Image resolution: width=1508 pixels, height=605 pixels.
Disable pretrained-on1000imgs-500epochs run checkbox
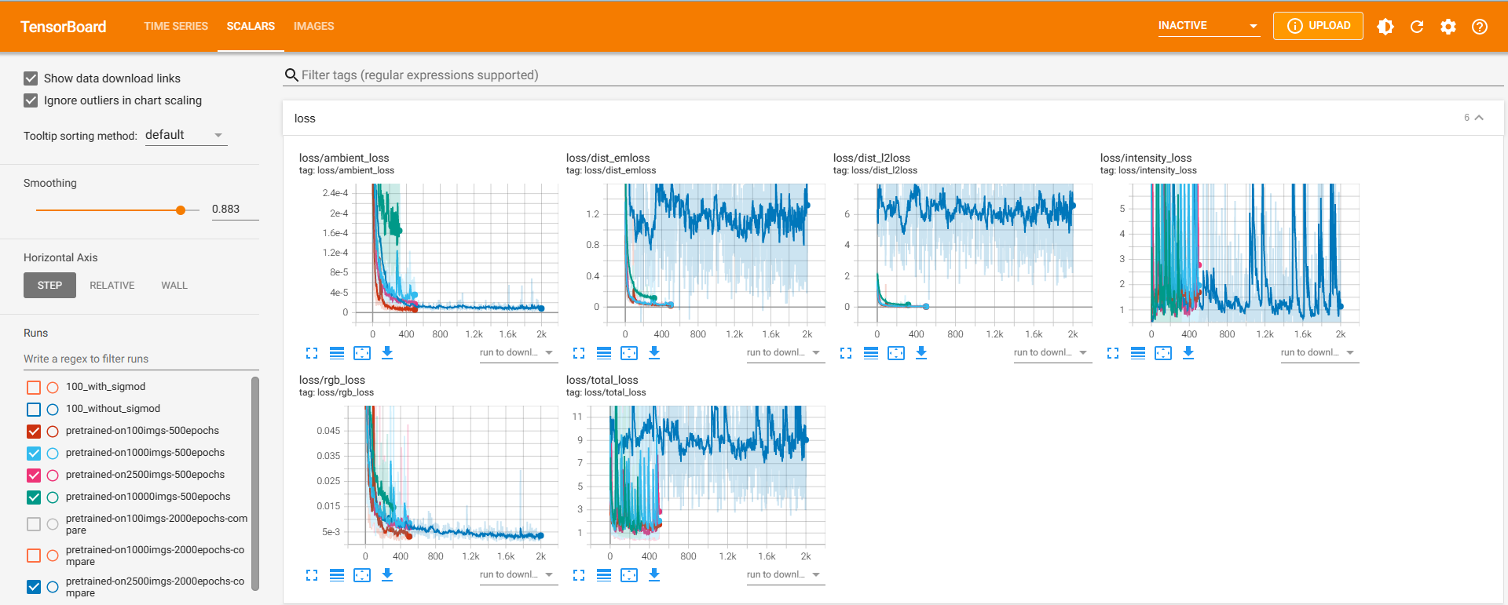[34, 454]
